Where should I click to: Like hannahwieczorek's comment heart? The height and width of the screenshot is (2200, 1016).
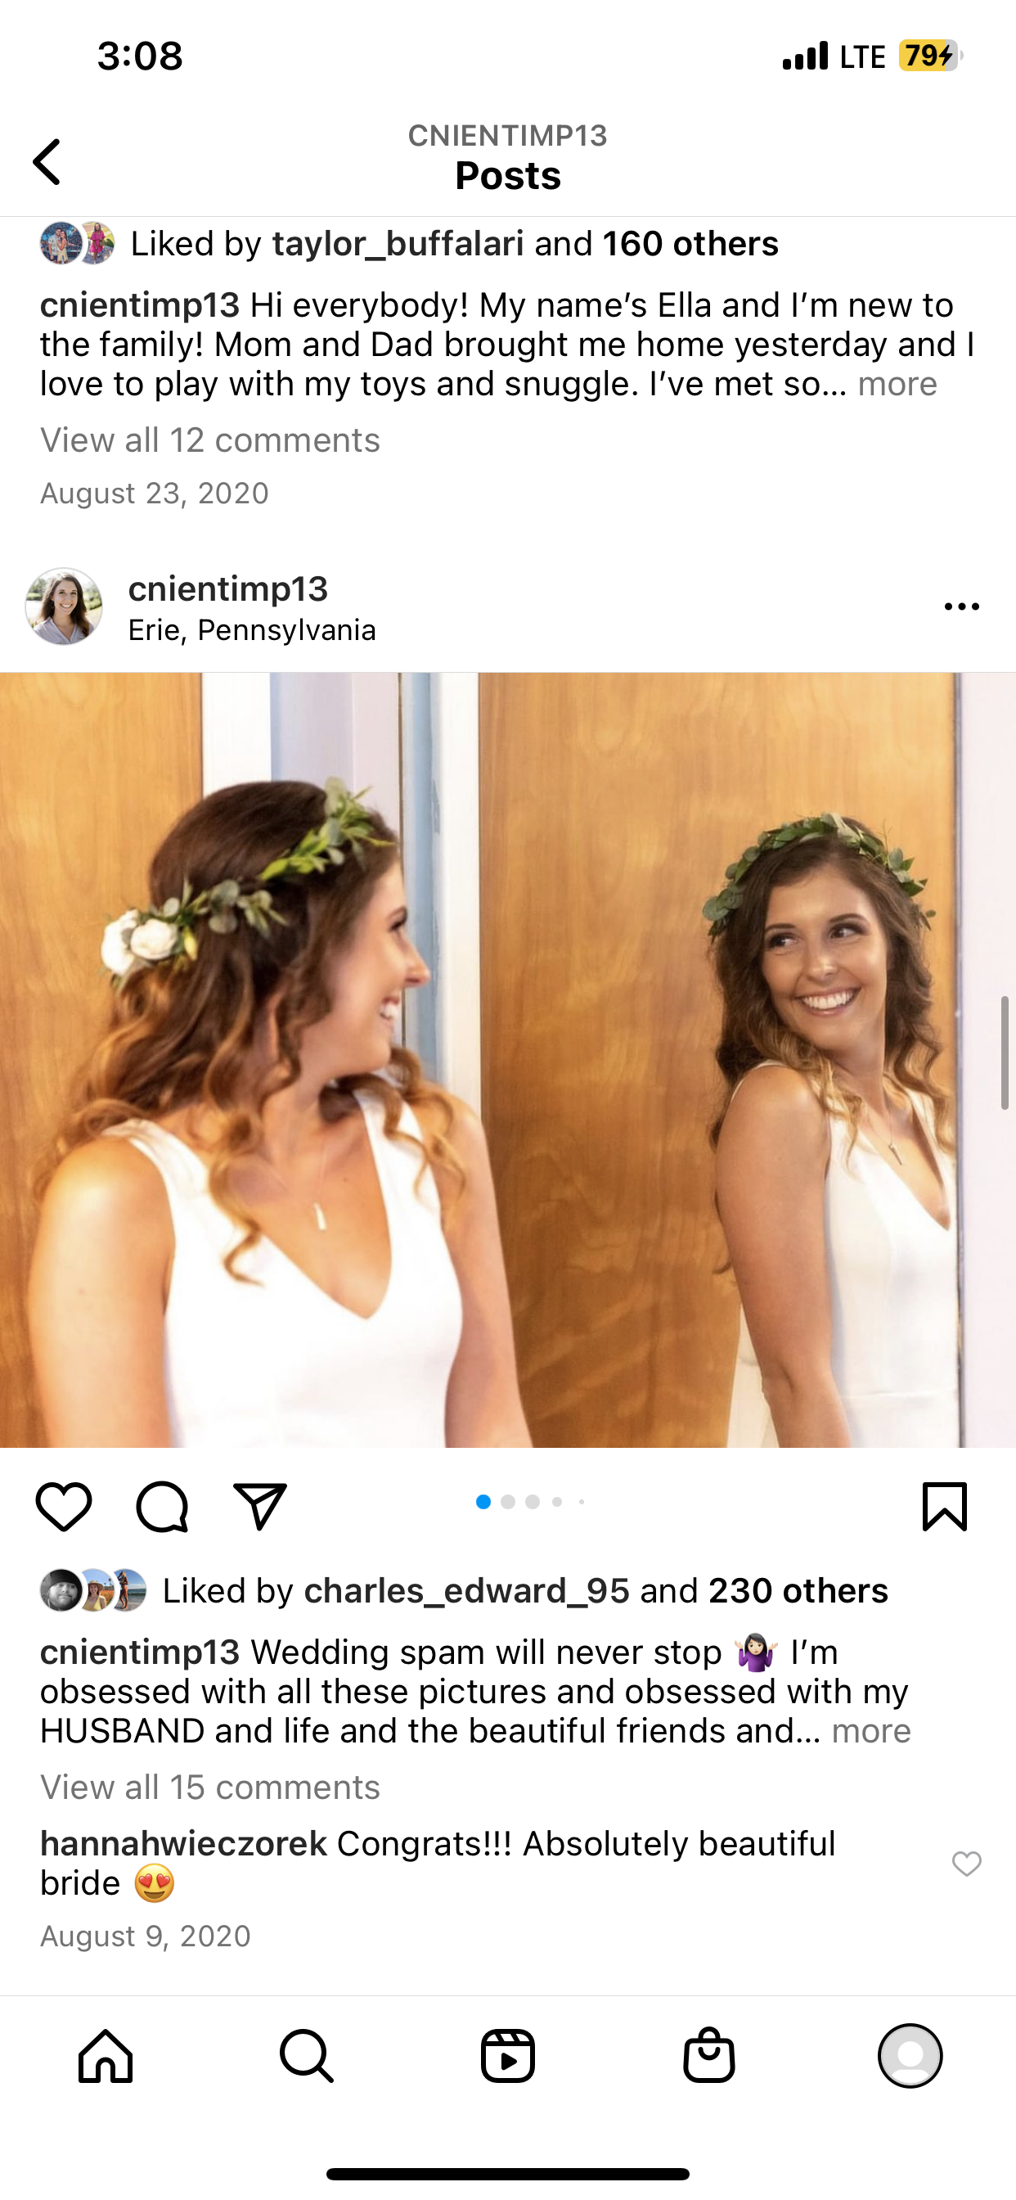pyautogui.click(x=966, y=1864)
